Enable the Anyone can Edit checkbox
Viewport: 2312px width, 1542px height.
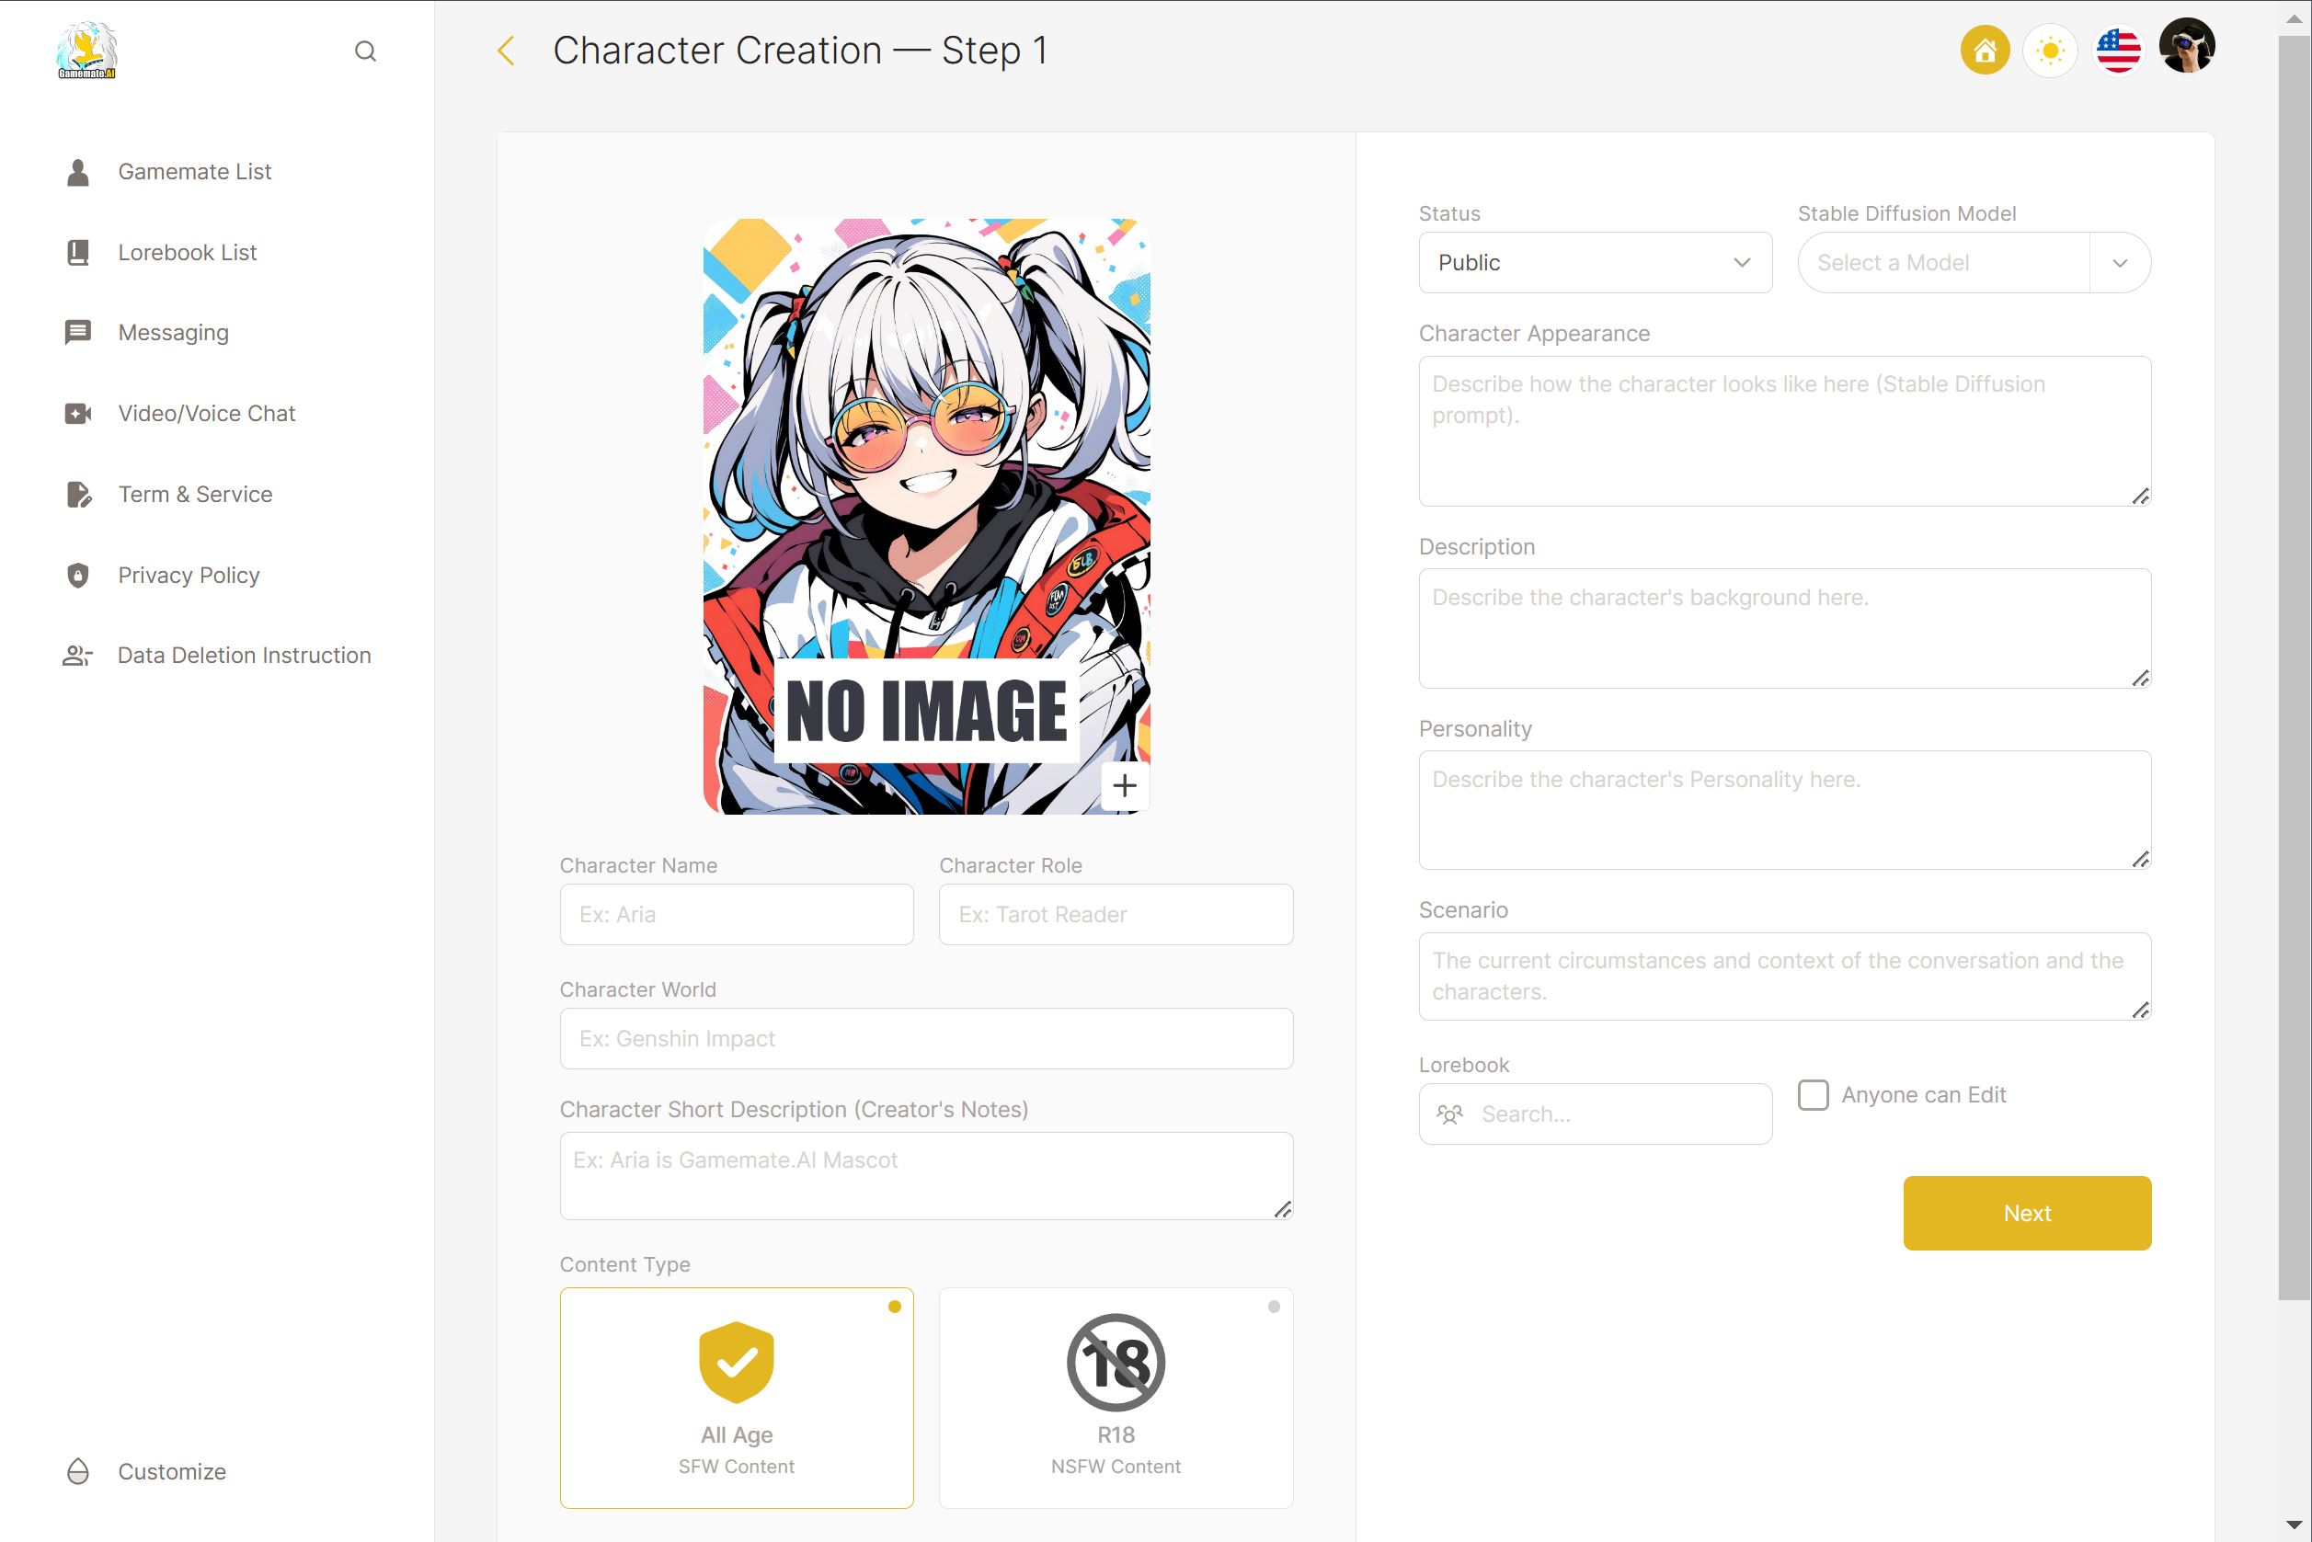[x=1813, y=1094]
